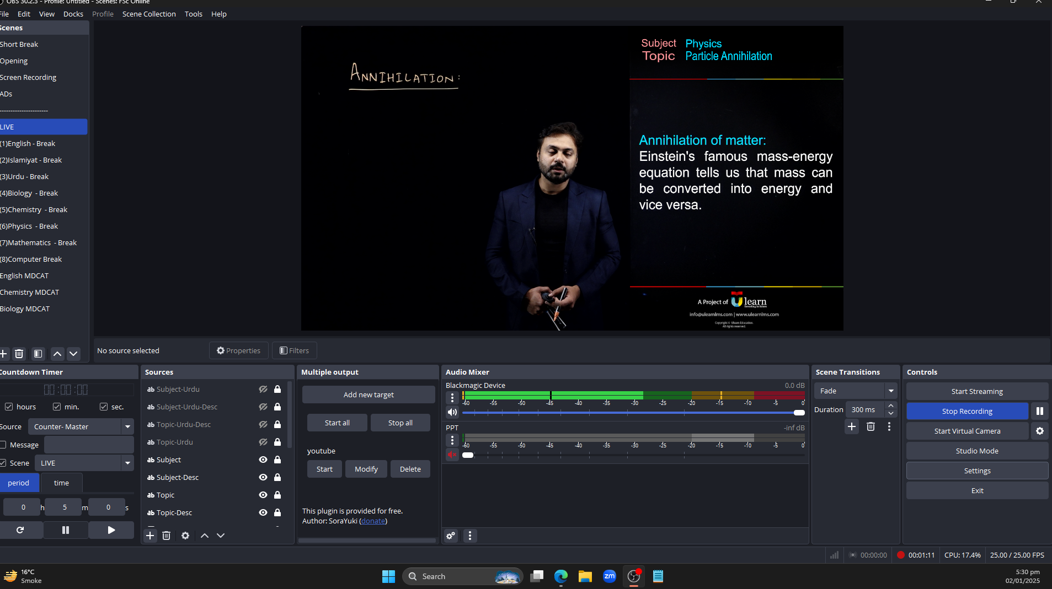Reset the countdown timer

[x=20, y=530]
